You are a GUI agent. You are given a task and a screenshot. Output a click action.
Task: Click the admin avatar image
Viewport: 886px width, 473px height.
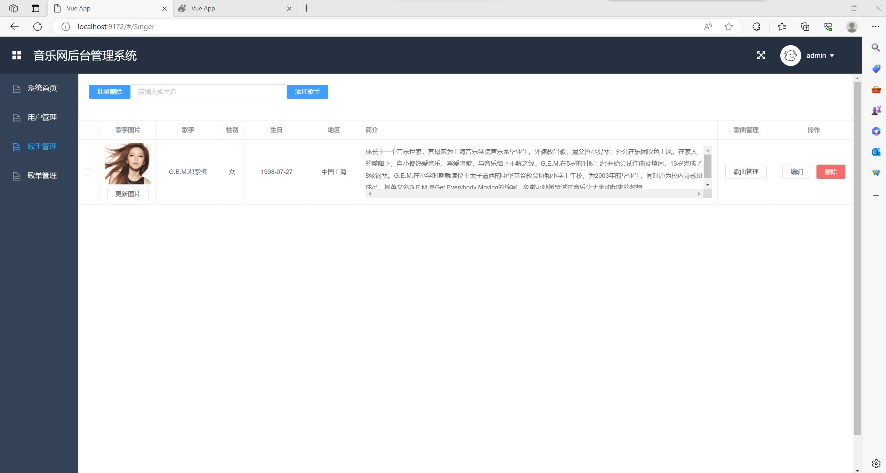point(790,56)
